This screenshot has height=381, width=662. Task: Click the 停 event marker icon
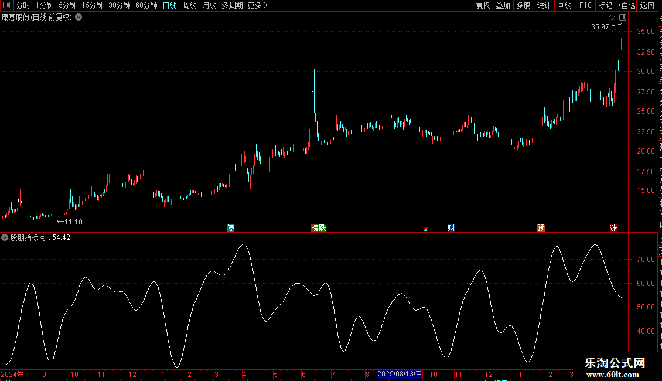click(x=230, y=227)
